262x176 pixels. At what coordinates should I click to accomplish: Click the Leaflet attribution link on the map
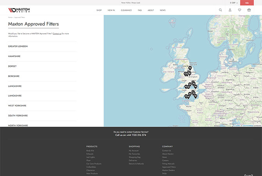[237, 126]
